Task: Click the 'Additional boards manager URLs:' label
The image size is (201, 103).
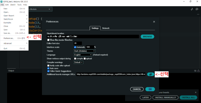Action: [x=61, y=74]
